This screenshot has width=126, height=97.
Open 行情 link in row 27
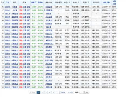tap(24, 10)
